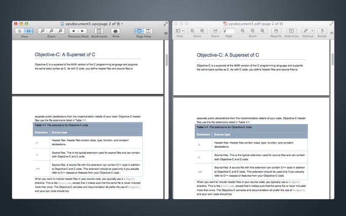Go to next page in XPS viewer
This screenshot has width=346, height=216.
[83, 31]
